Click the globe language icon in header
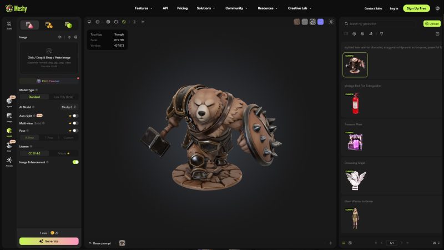The height and width of the screenshot is (250, 444). (437, 8)
